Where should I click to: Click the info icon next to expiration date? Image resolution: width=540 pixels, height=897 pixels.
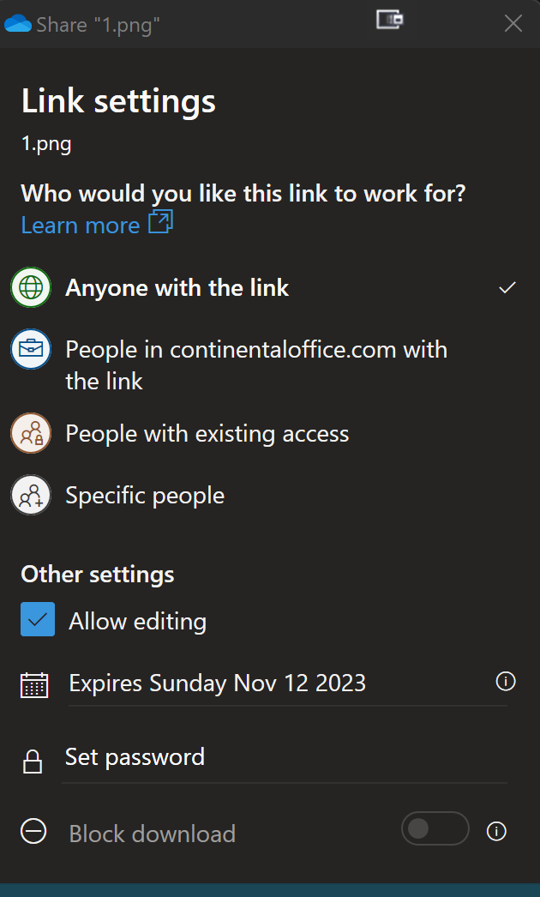(506, 682)
